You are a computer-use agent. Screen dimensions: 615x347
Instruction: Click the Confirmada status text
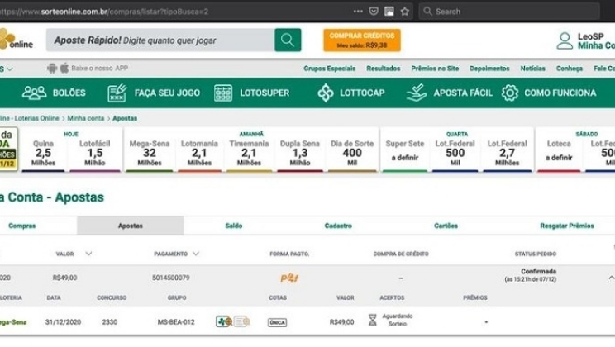point(538,271)
